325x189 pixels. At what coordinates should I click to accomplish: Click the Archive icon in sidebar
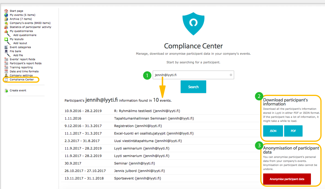click(6, 19)
